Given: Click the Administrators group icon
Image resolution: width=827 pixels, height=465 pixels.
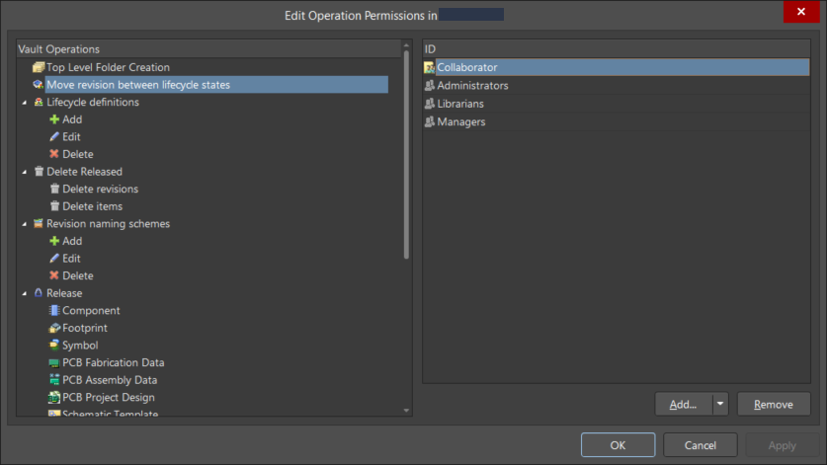Looking at the screenshot, I should click(x=430, y=86).
